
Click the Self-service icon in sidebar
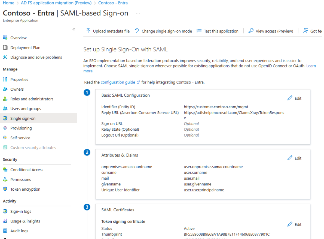pyautogui.click(x=5, y=138)
